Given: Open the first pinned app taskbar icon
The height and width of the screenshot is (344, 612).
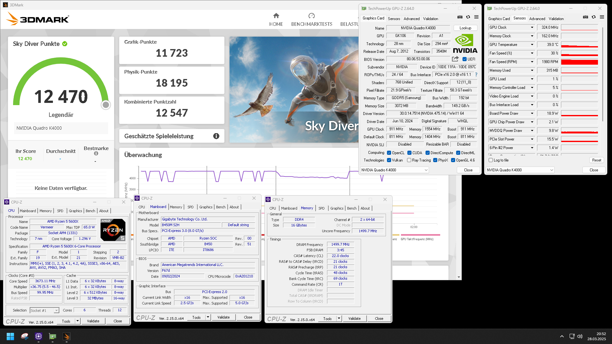Looking at the screenshot, I should [x=25, y=336].
